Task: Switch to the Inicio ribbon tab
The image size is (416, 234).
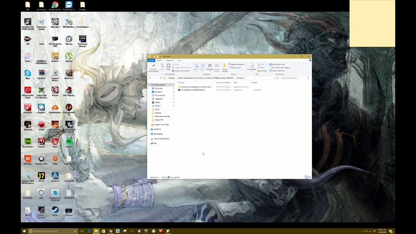Action: point(160,60)
